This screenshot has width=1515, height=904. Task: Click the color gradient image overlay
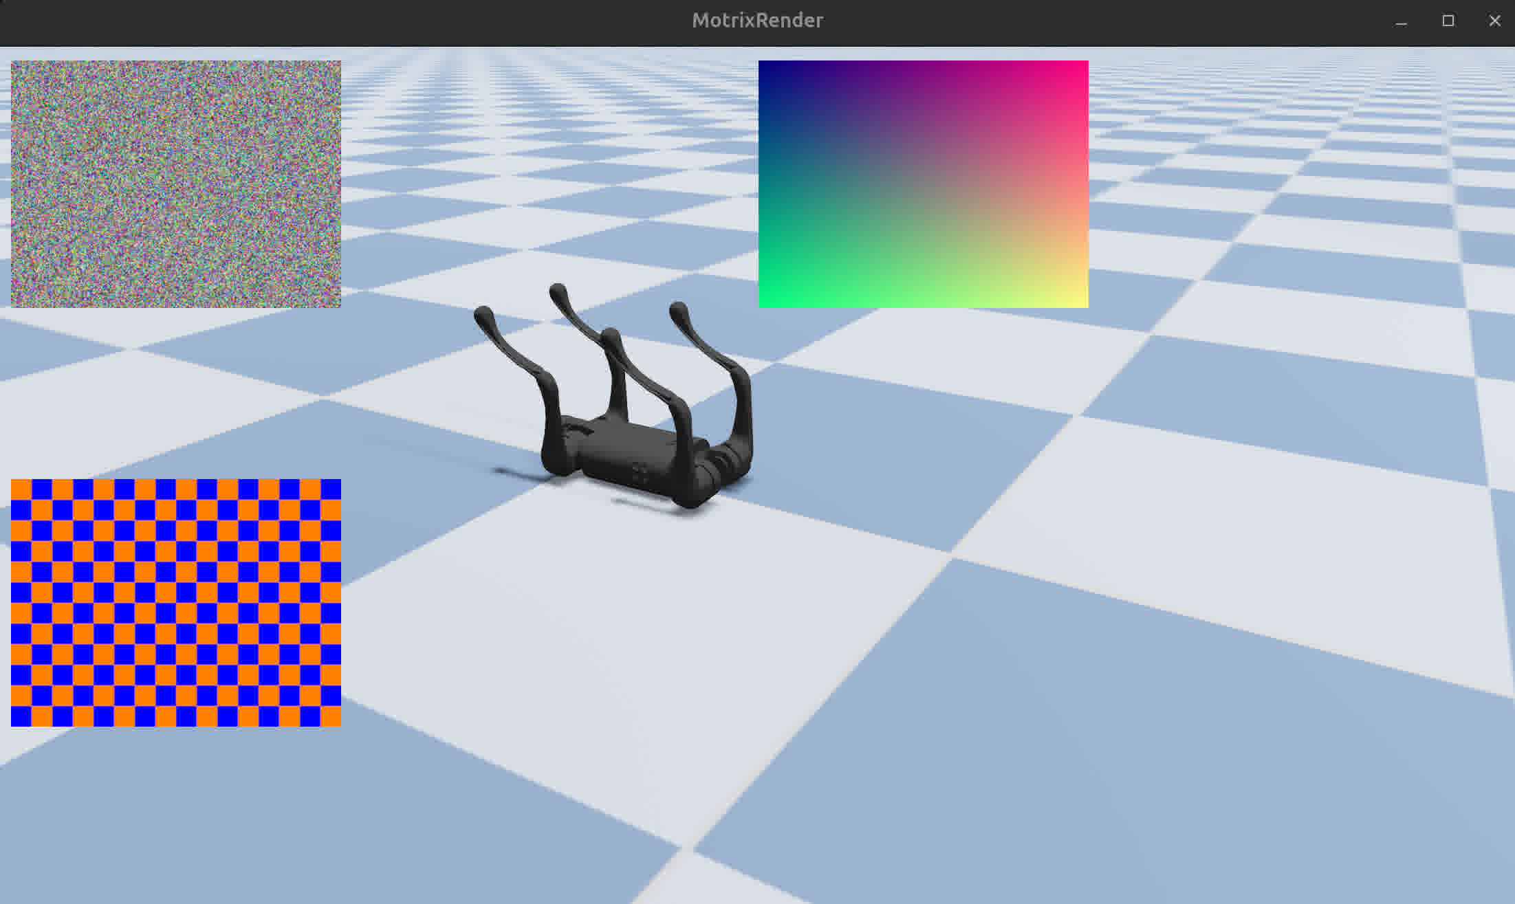click(x=923, y=184)
